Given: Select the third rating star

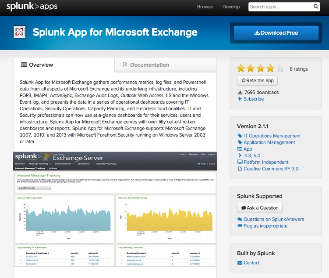Looking at the screenshot, I should 260,69.
